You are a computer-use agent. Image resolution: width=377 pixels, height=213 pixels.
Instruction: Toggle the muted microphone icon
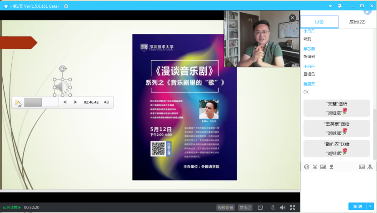[x=273, y=208]
